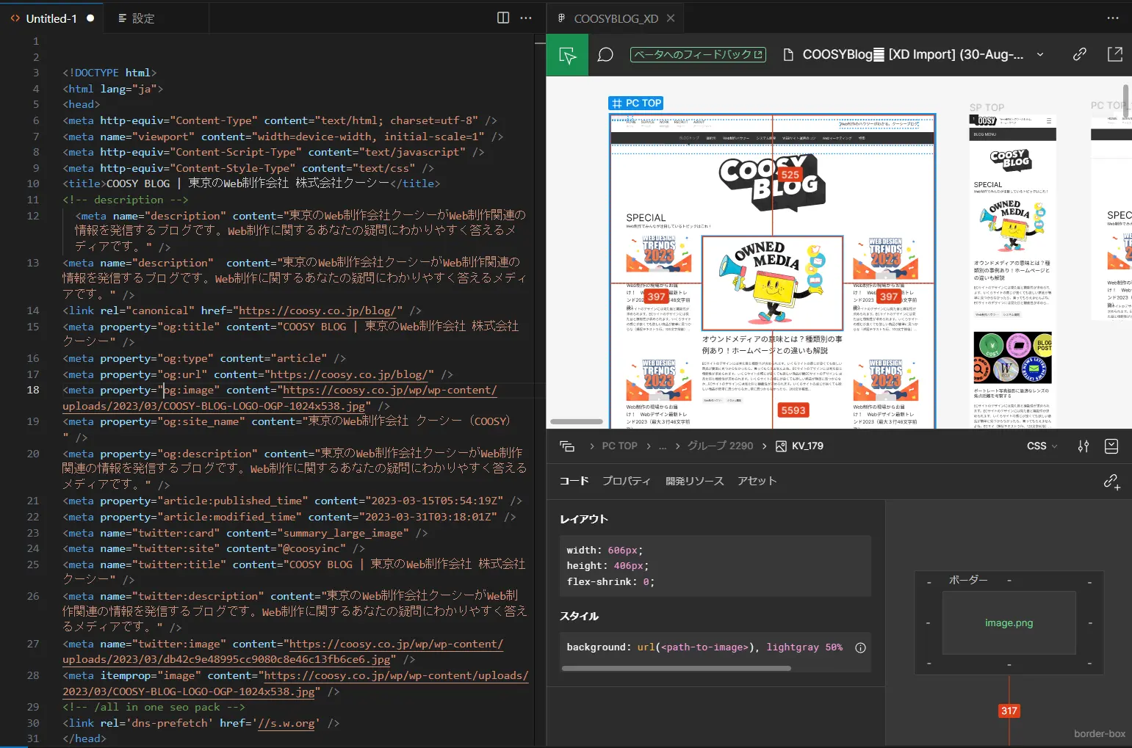The image size is (1132, 748).
Task: Open the comment tool
Action: point(605,54)
